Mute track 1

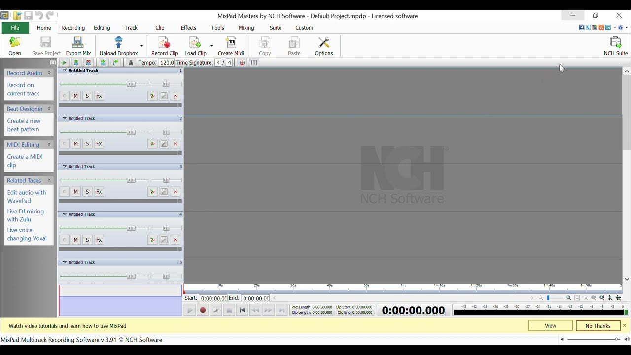75,96
